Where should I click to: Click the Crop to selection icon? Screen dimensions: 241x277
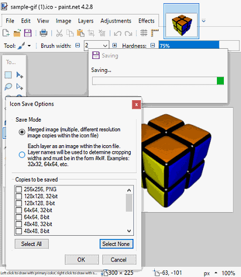pos(91,33)
